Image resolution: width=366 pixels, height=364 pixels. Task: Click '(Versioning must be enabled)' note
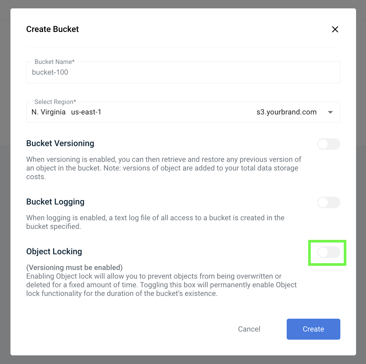(74, 267)
